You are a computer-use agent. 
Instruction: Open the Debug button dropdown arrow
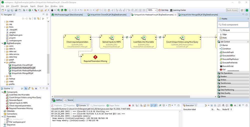click(27, 10)
